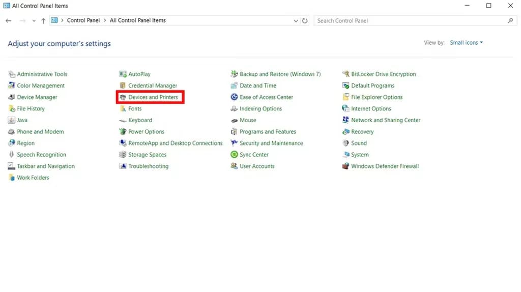The image size is (521, 292).
Task: Click the Troubleshooting icon
Action: (123, 166)
